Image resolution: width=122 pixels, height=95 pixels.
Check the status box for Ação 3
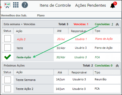[7, 39]
